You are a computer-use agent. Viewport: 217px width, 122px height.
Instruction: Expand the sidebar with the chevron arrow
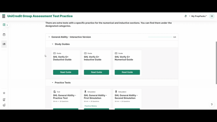tap(7, 25)
